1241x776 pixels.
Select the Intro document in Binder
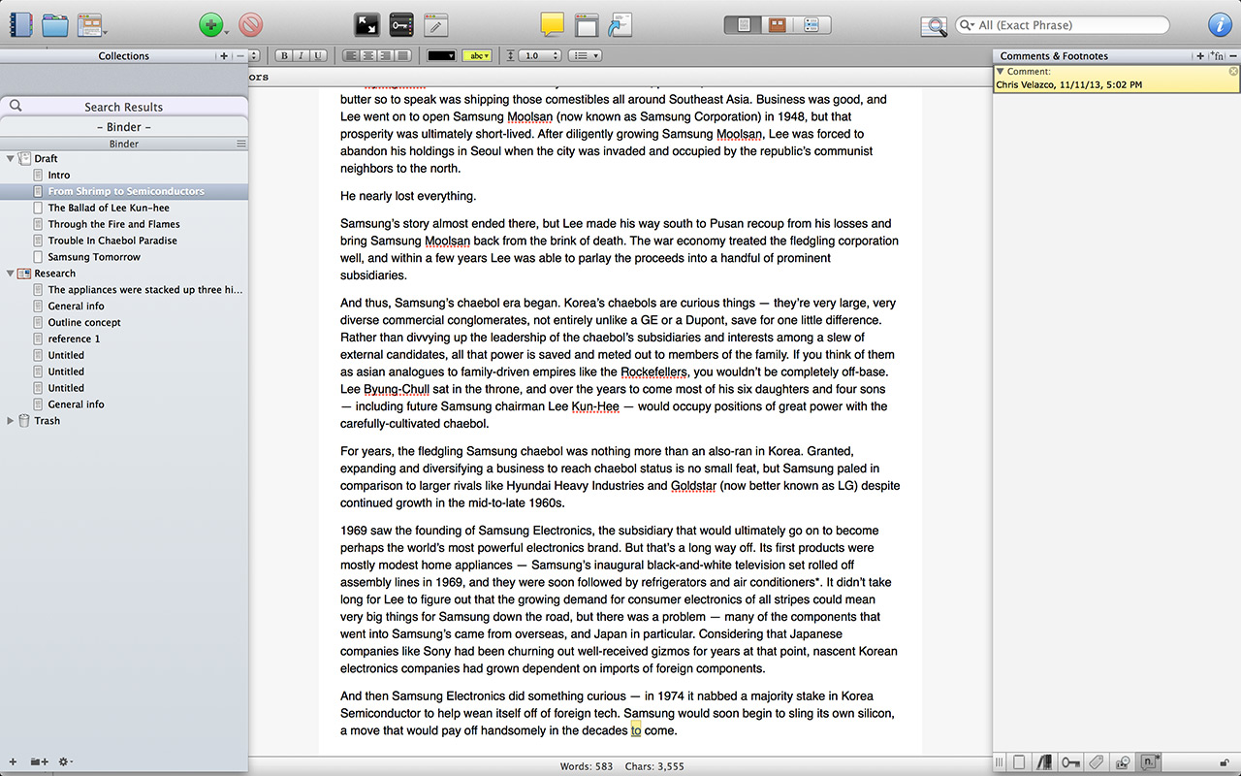pyautogui.click(x=59, y=176)
